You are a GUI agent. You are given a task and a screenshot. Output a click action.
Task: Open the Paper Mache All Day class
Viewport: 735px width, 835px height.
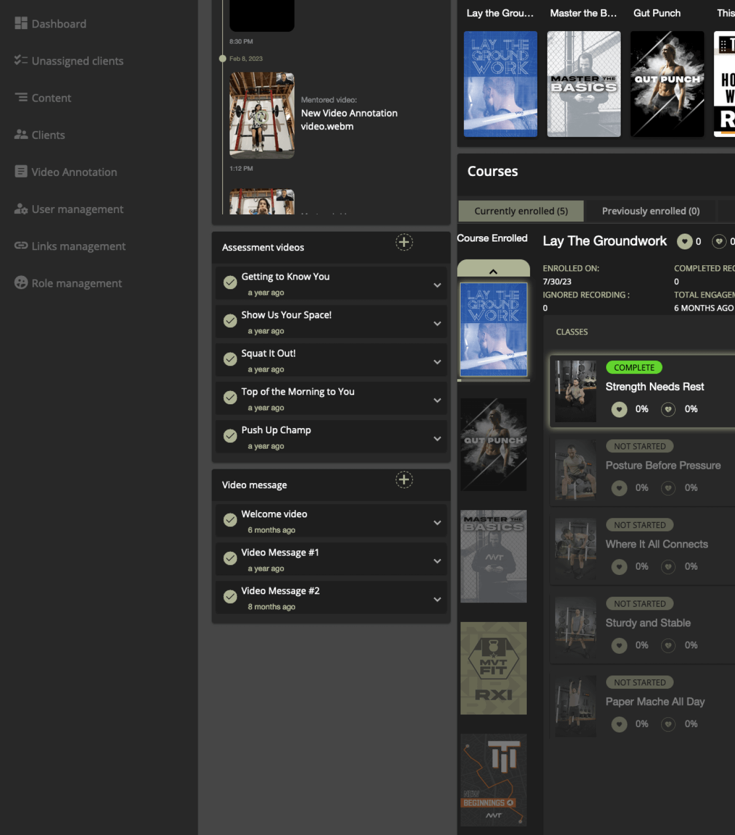[642, 706]
